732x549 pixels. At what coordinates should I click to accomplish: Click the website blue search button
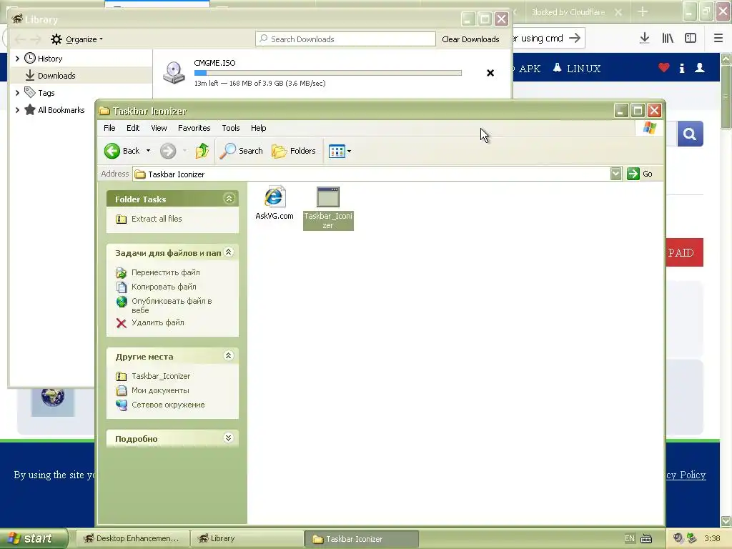(690, 134)
